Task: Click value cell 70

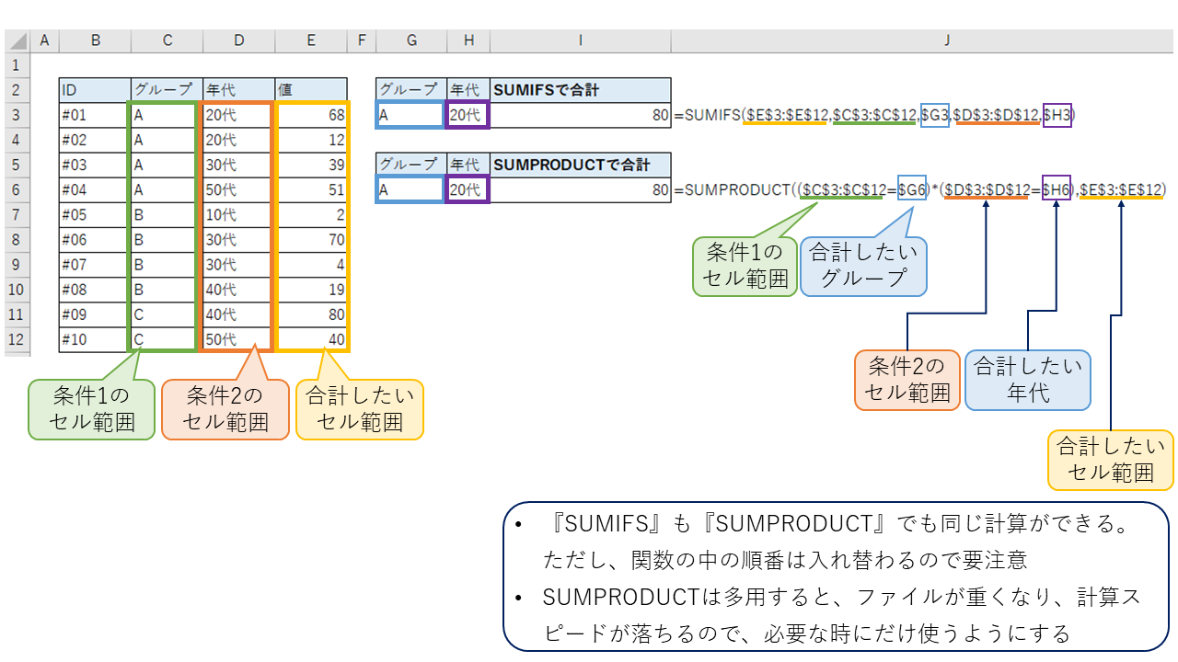Action: click(x=311, y=240)
